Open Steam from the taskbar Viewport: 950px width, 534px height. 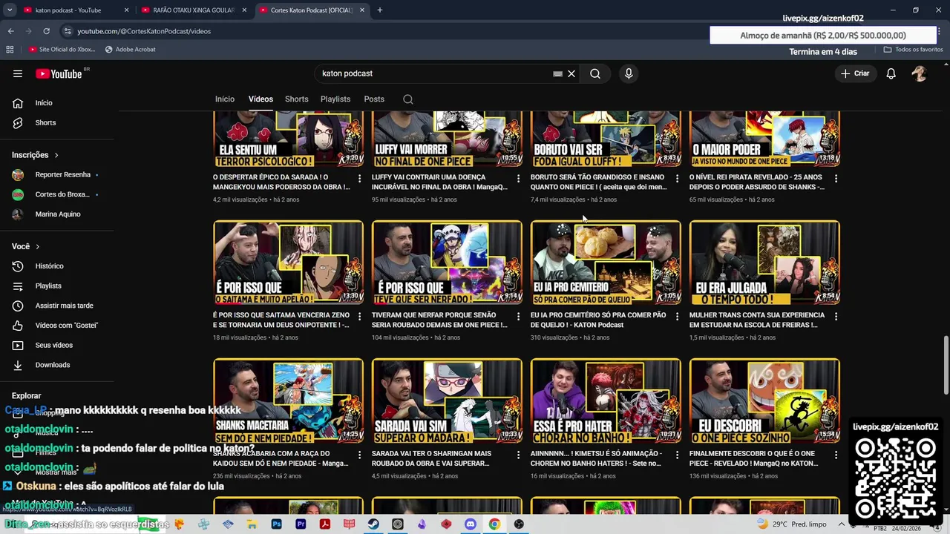pyautogui.click(x=373, y=524)
